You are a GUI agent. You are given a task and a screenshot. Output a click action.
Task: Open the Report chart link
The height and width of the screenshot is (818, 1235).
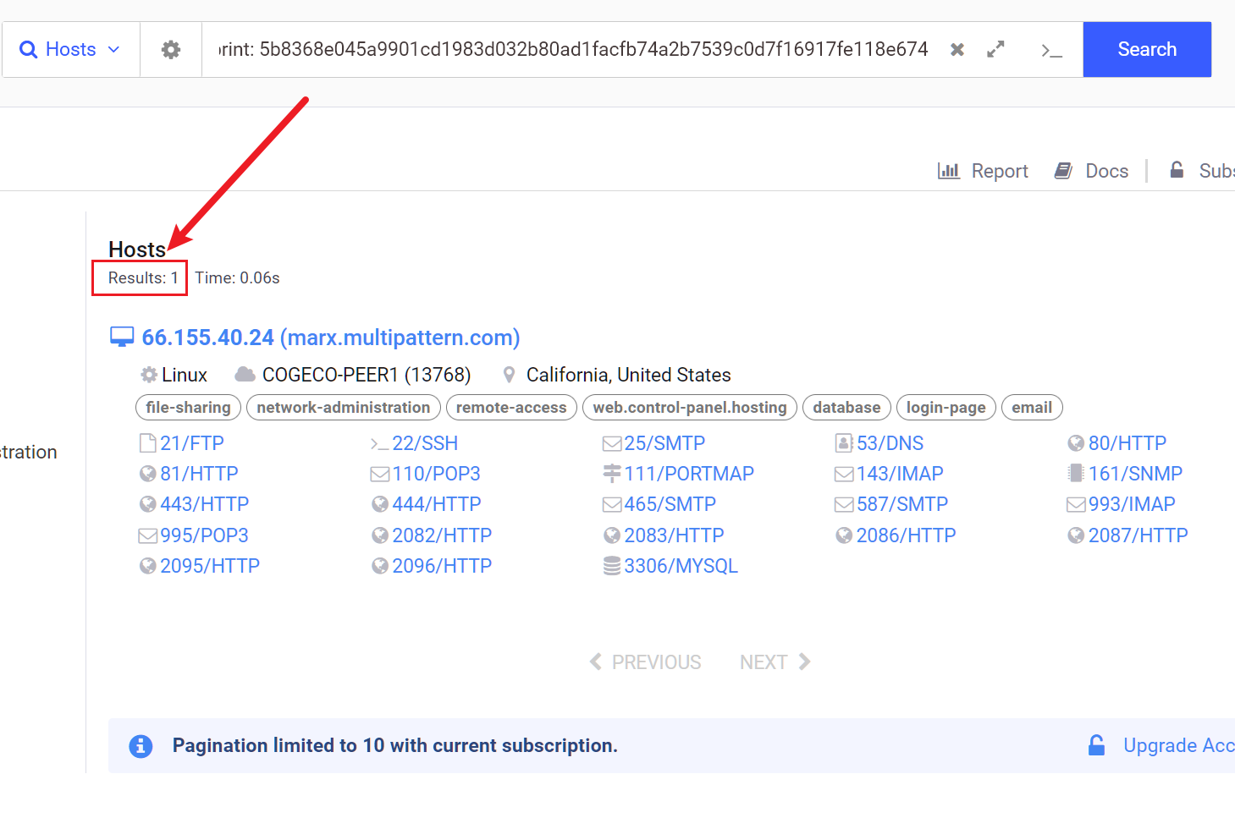[x=983, y=171]
